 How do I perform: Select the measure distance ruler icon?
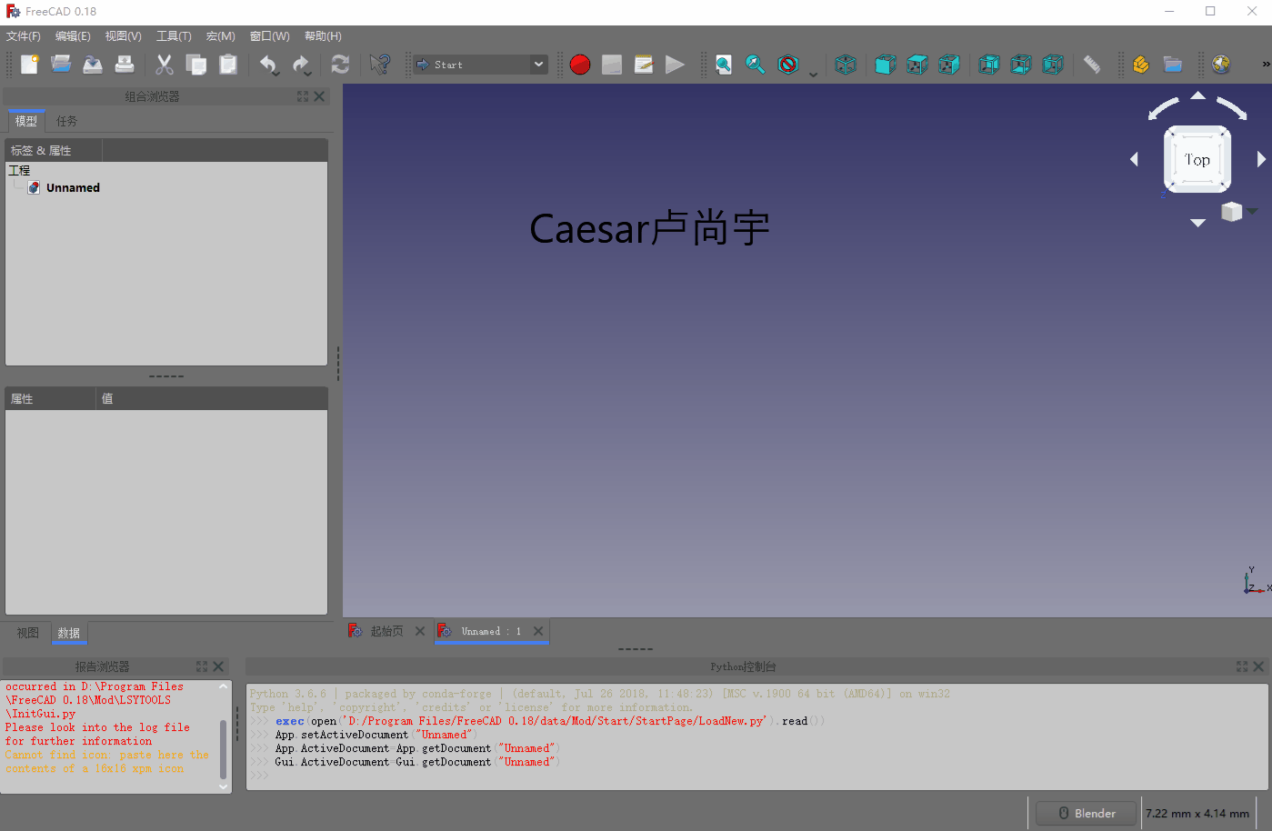click(x=1093, y=65)
